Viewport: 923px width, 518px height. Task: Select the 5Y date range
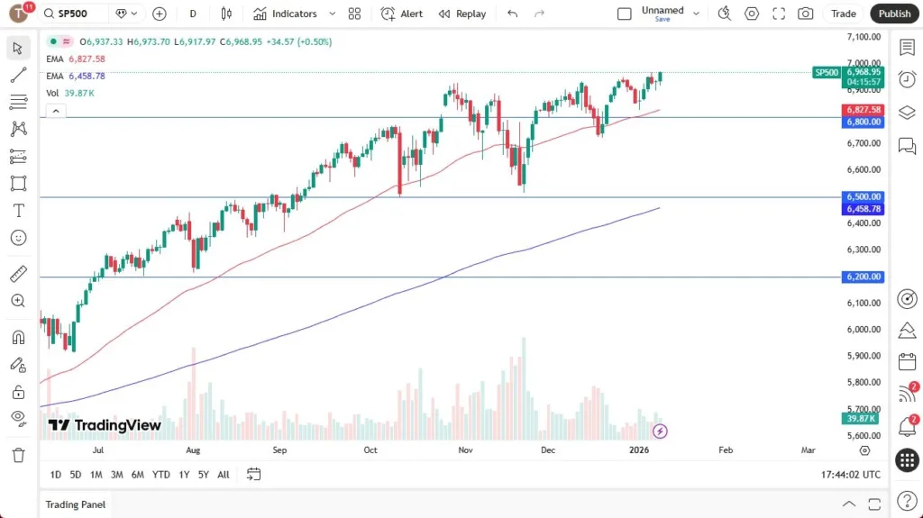203,475
